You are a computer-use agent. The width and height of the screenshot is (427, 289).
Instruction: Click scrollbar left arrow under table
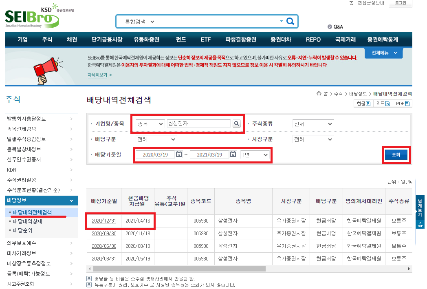(x=90, y=269)
